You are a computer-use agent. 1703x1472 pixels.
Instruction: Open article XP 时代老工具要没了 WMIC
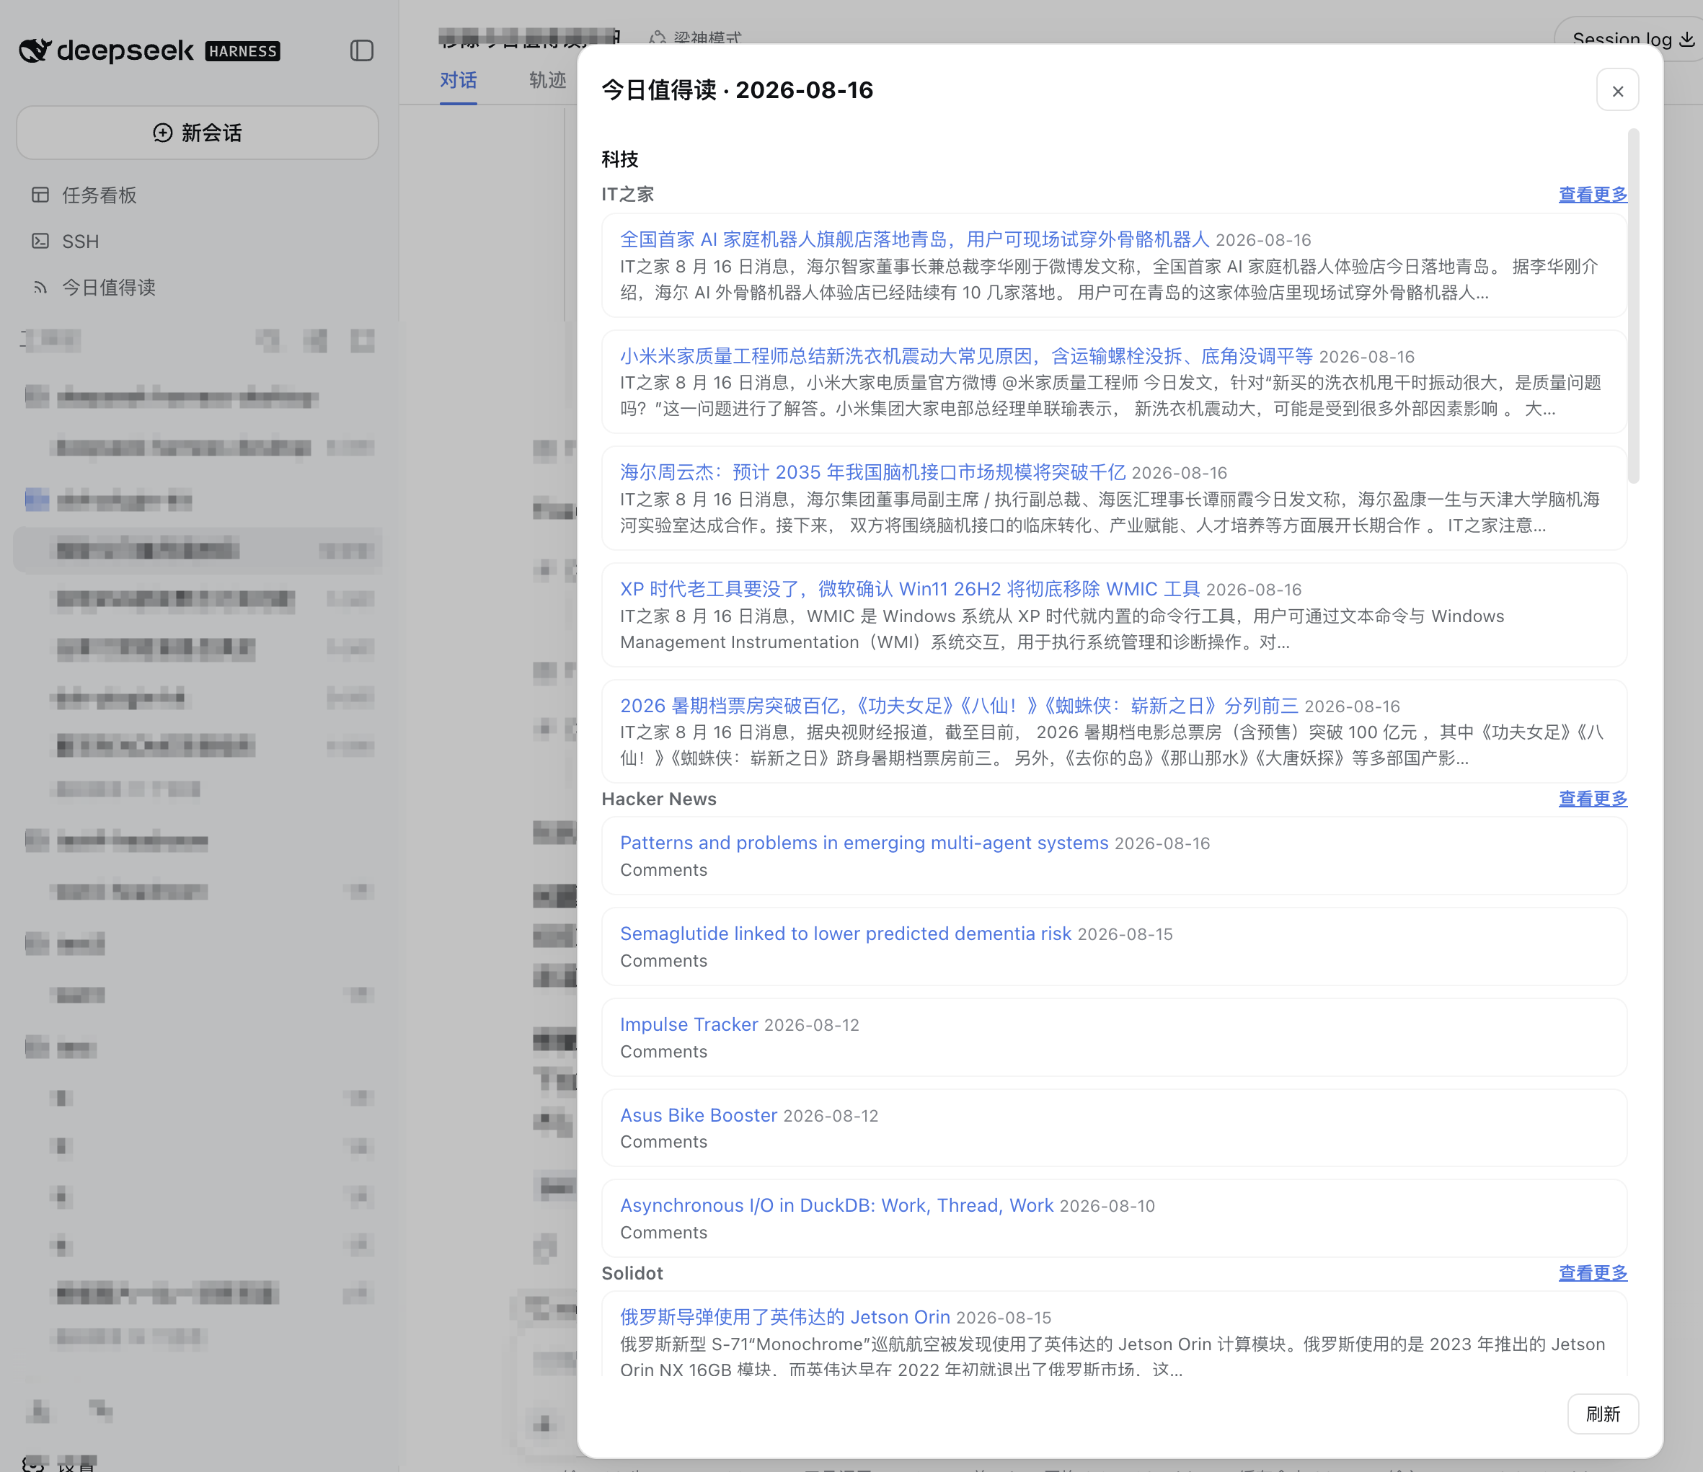pos(909,588)
